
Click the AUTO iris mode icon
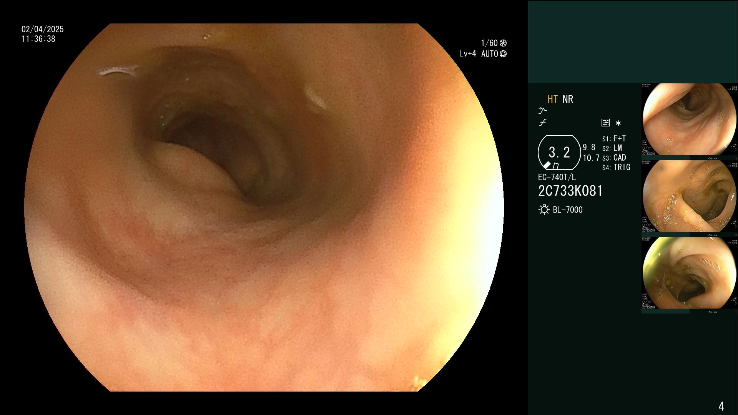[503, 54]
